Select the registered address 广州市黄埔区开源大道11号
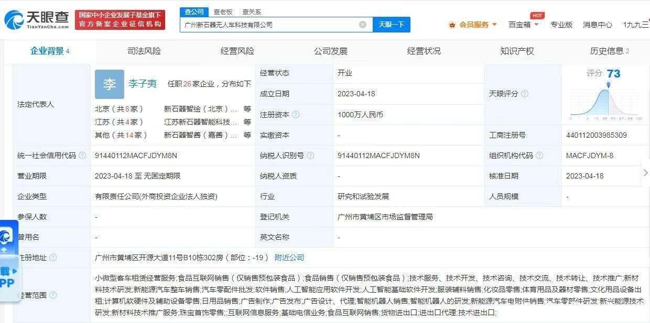The image size is (650, 323). coord(181,258)
